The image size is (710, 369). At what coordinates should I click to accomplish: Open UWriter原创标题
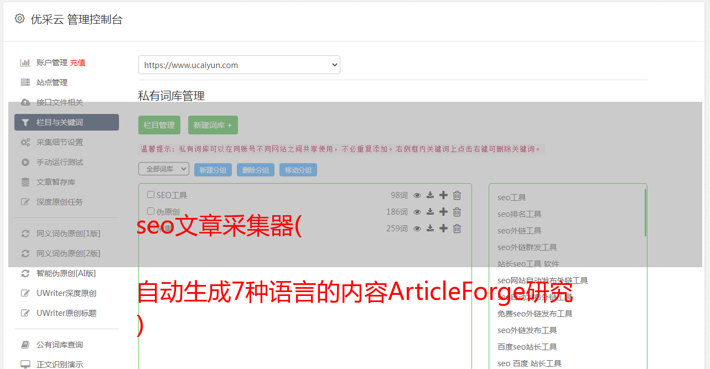66,313
